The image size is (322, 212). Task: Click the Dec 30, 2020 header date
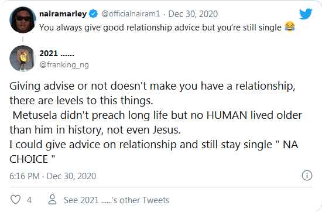tap(193, 14)
